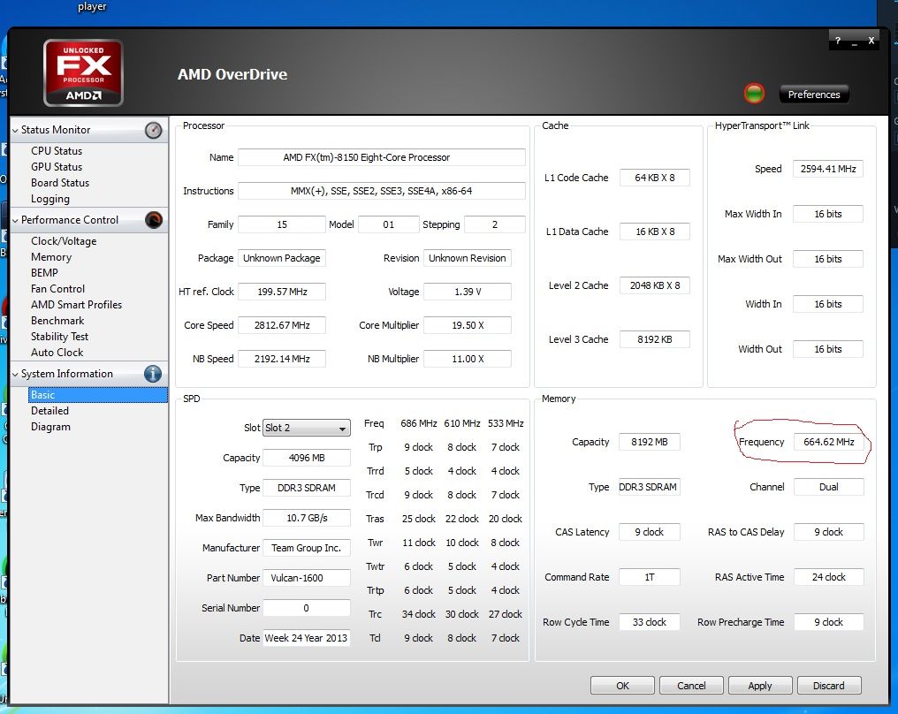This screenshot has height=714, width=898.
Task: Click the '34 clock' Trc value
Action: click(x=419, y=614)
